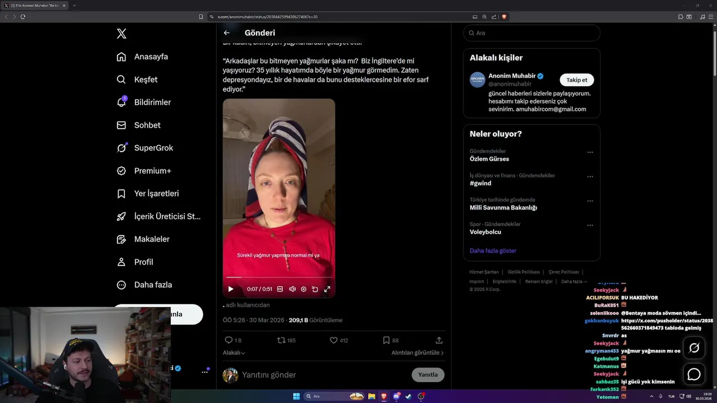Open File Explorer from taskbar
This screenshot has width=717, height=403.
pos(371,396)
